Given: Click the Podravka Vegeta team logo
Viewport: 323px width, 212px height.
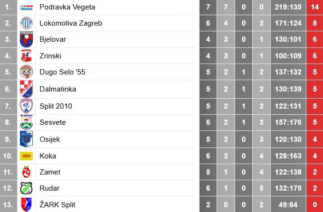Looking at the screenshot, I should (26, 7).
